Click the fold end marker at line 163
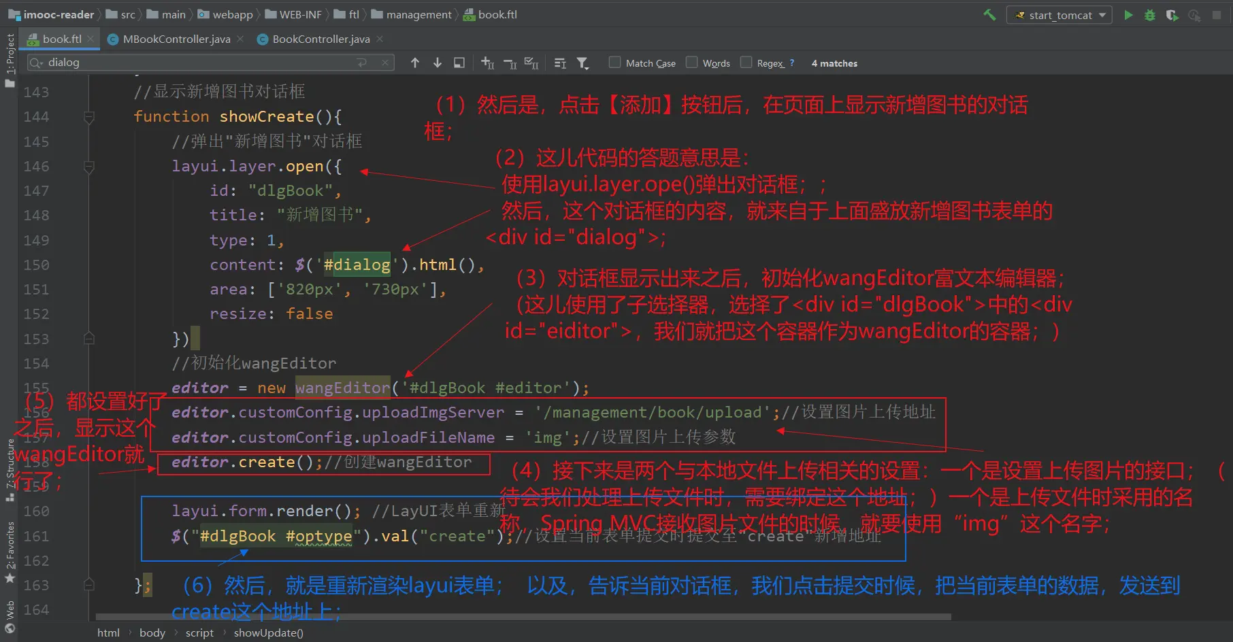Screen dimensions: 1233x642 click(x=88, y=585)
